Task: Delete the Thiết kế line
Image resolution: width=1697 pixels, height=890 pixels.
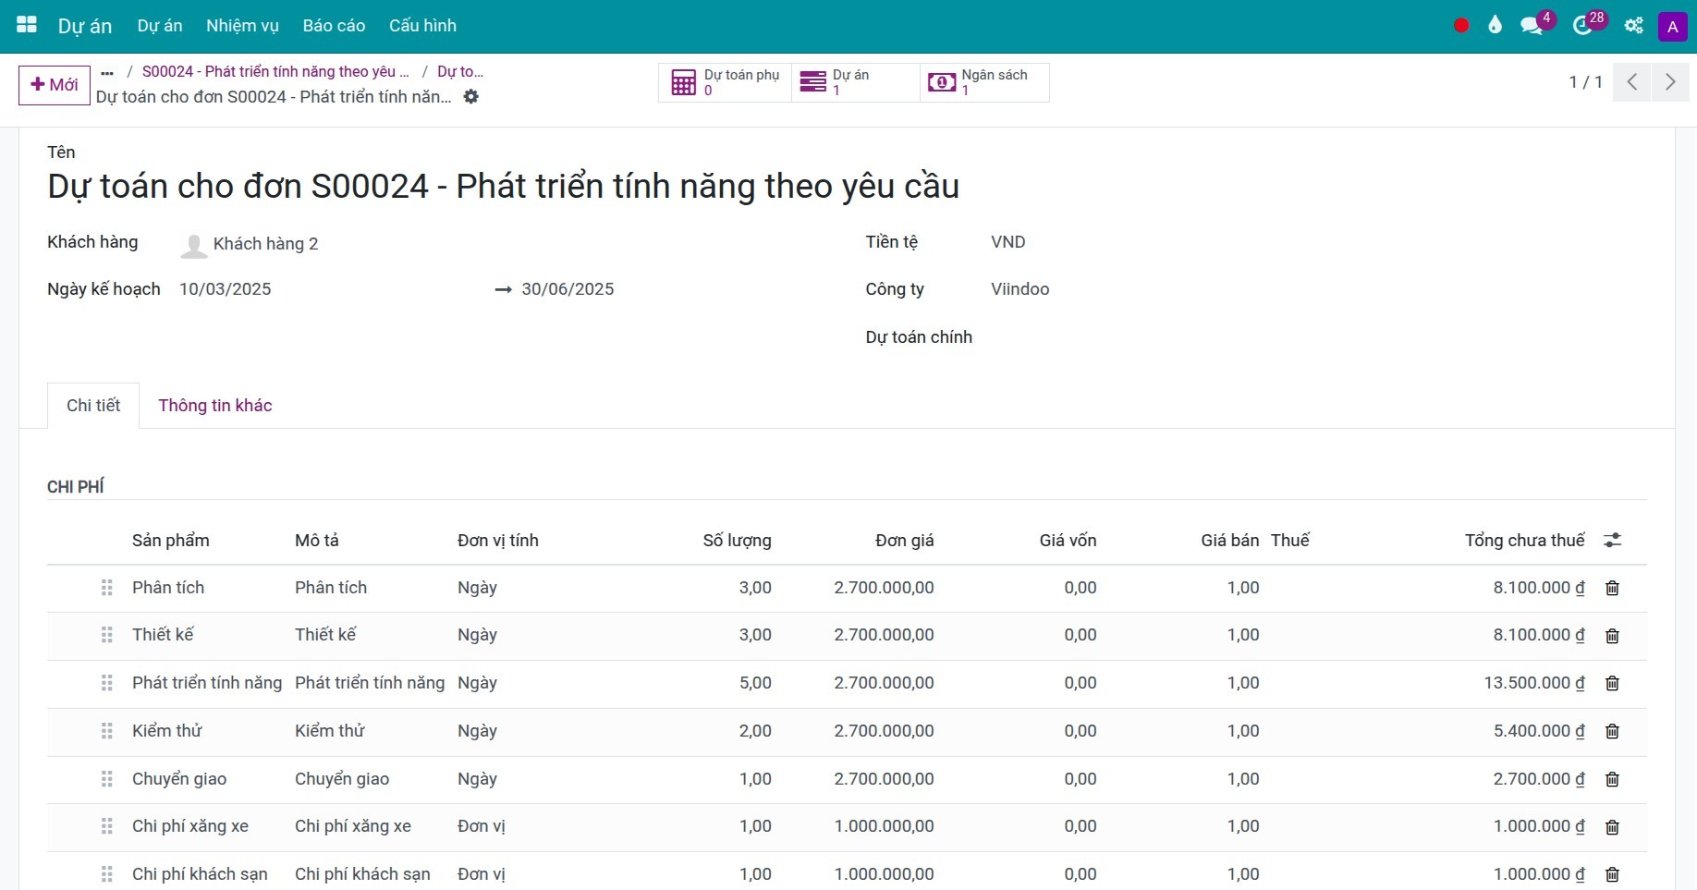Action: (x=1613, y=636)
